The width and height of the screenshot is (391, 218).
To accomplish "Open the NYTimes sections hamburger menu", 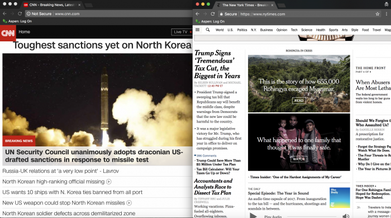I will (198, 30).
